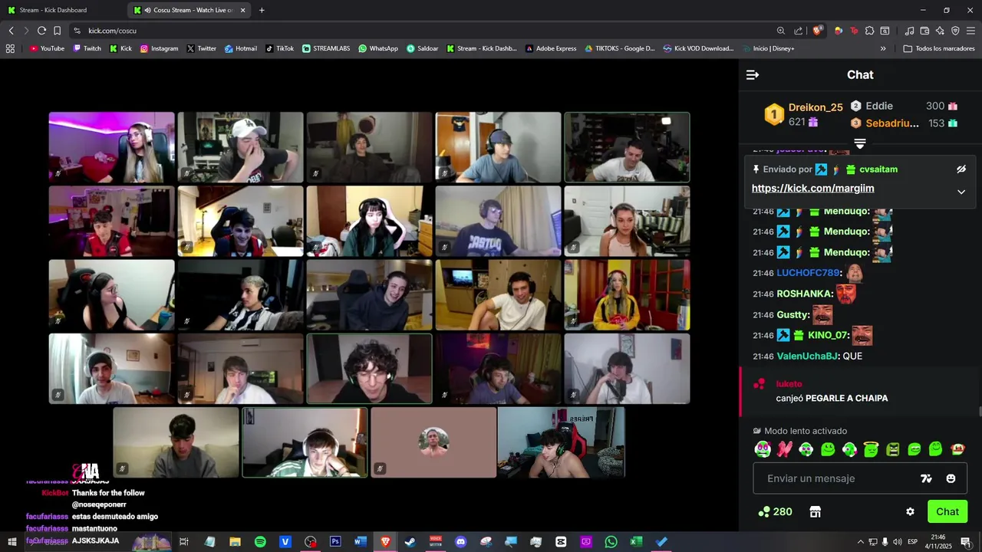
Task: Open the pinned link kick.com/margiim
Action: click(x=812, y=189)
